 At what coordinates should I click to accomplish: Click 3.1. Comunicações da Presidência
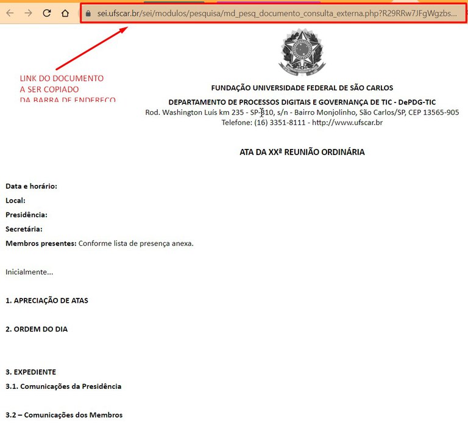coord(63,386)
